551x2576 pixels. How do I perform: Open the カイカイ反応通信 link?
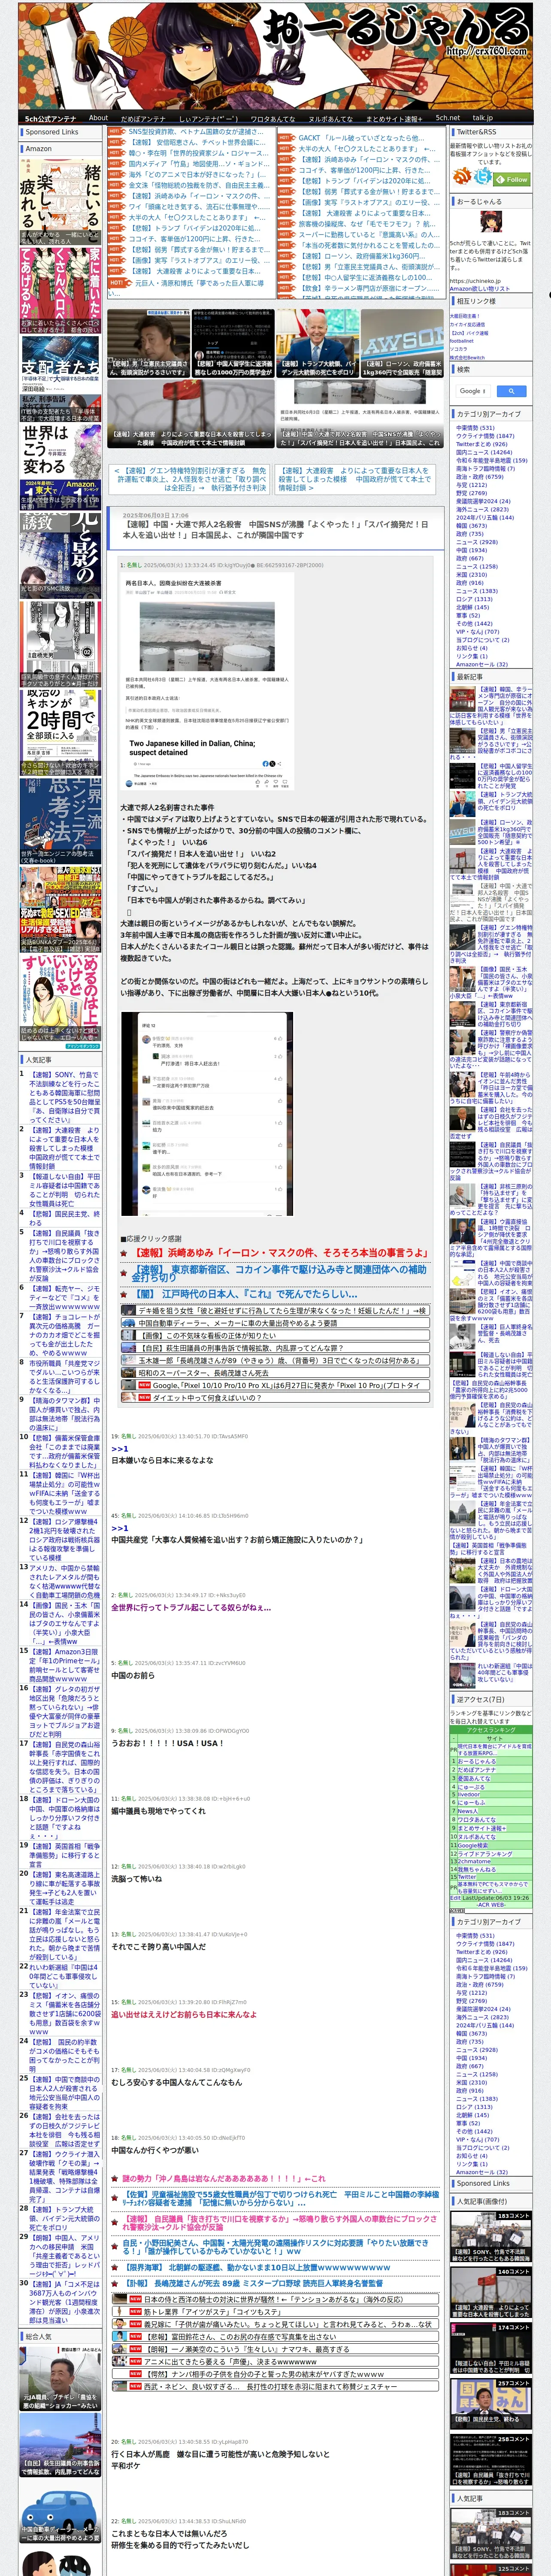467,324
